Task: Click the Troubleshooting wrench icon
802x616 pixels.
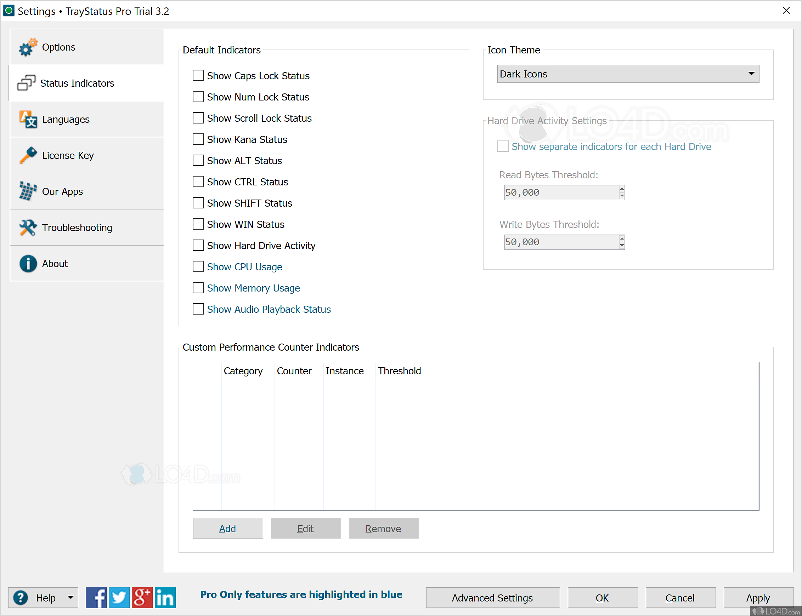Action: coord(28,228)
